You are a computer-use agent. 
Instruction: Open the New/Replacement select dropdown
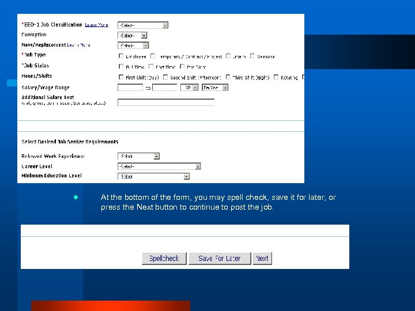click(x=133, y=45)
